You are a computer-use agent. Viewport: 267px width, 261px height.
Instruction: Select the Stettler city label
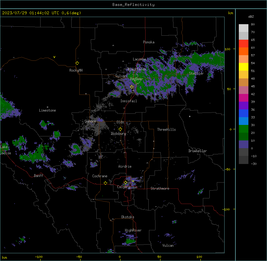coord(196,73)
